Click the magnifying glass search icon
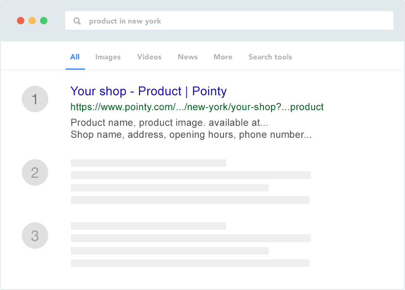The width and height of the screenshot is (405, 290). [77, 21]
